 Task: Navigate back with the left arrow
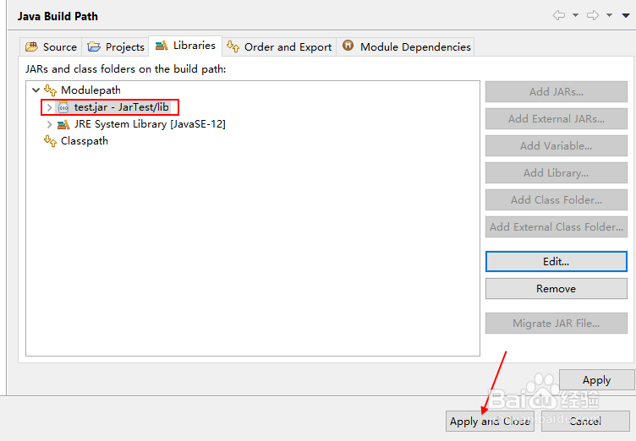coord(559,15)
